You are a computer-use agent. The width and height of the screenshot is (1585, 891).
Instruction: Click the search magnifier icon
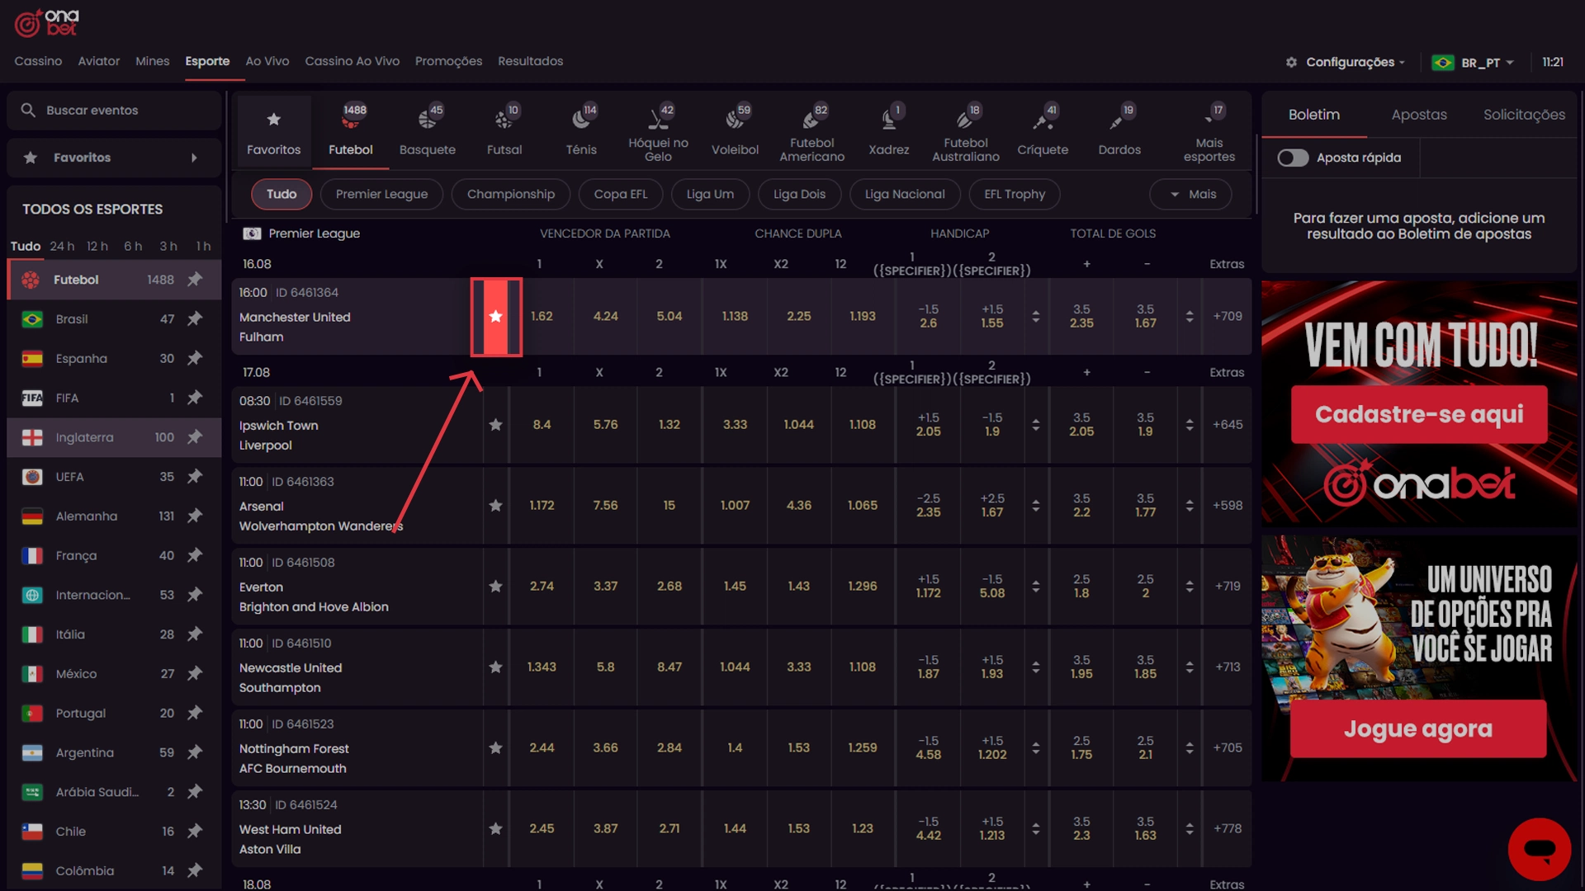[x=28, y=110]
